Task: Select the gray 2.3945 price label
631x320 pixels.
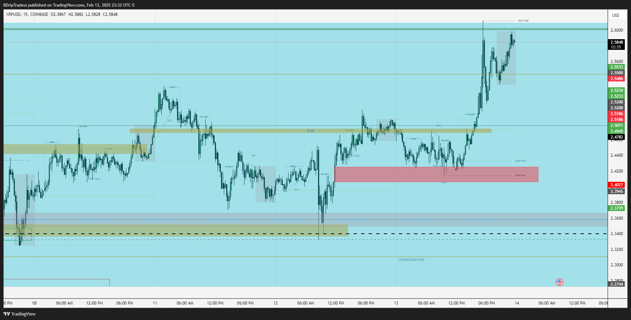Action: coord(617,191)
